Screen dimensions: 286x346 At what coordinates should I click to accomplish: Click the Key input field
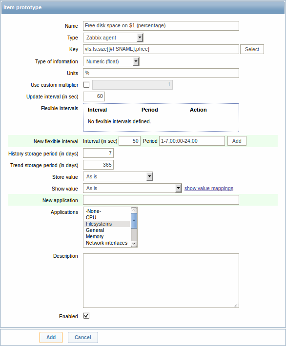[x=161, y=49]
